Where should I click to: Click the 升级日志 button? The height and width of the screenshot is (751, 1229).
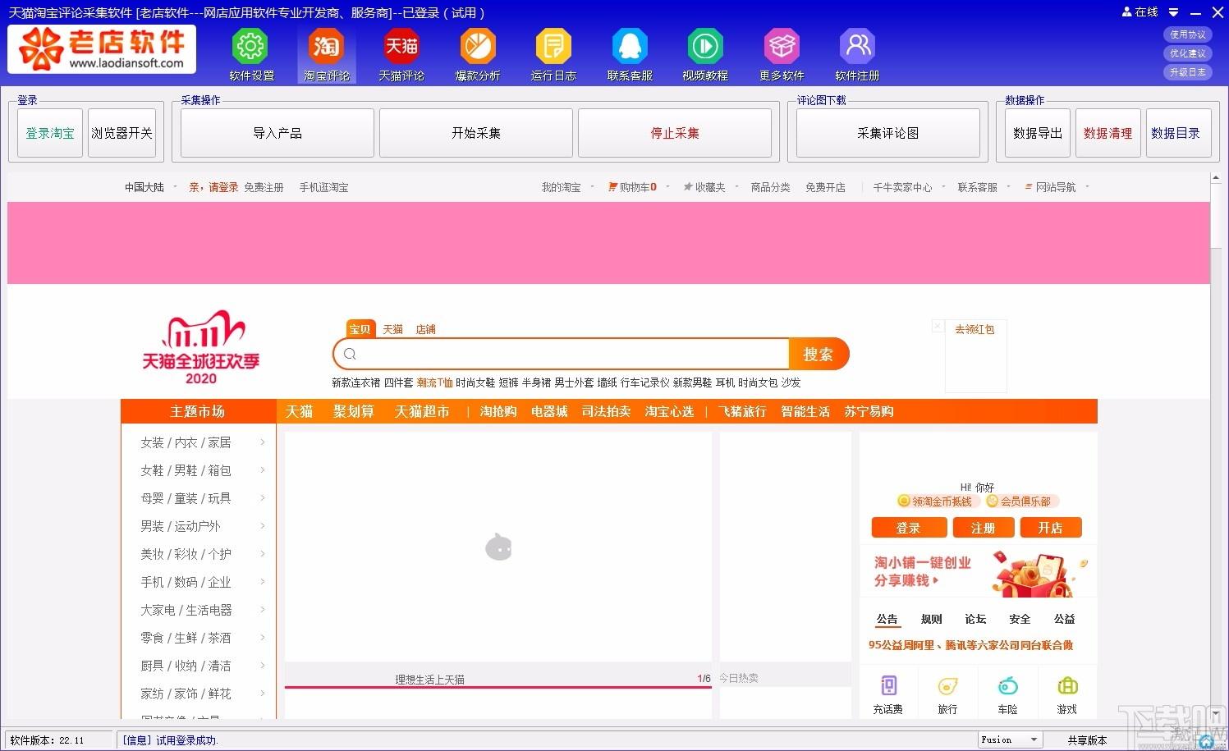[x=1188, y=72]
